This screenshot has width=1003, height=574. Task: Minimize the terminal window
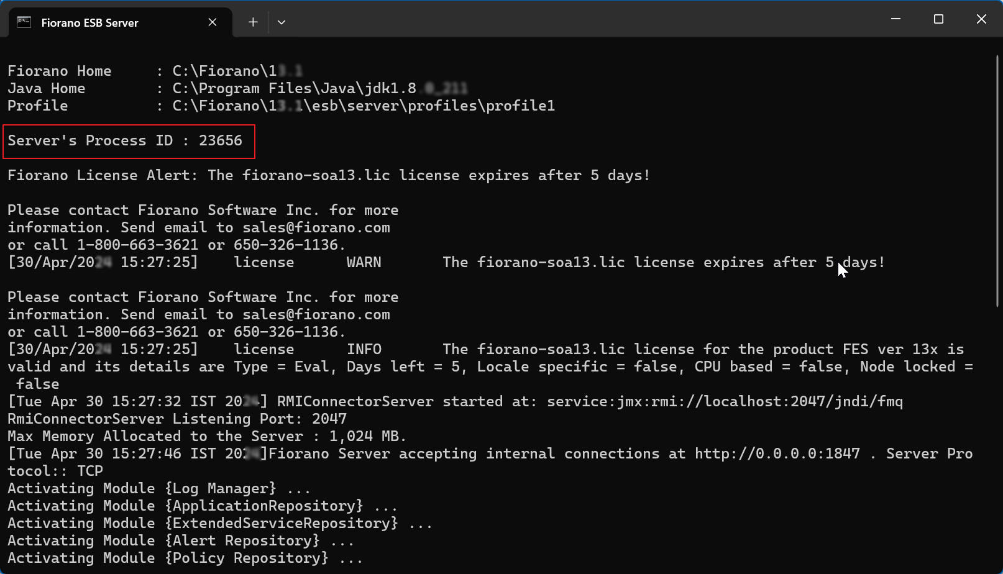tap(895, 19)
